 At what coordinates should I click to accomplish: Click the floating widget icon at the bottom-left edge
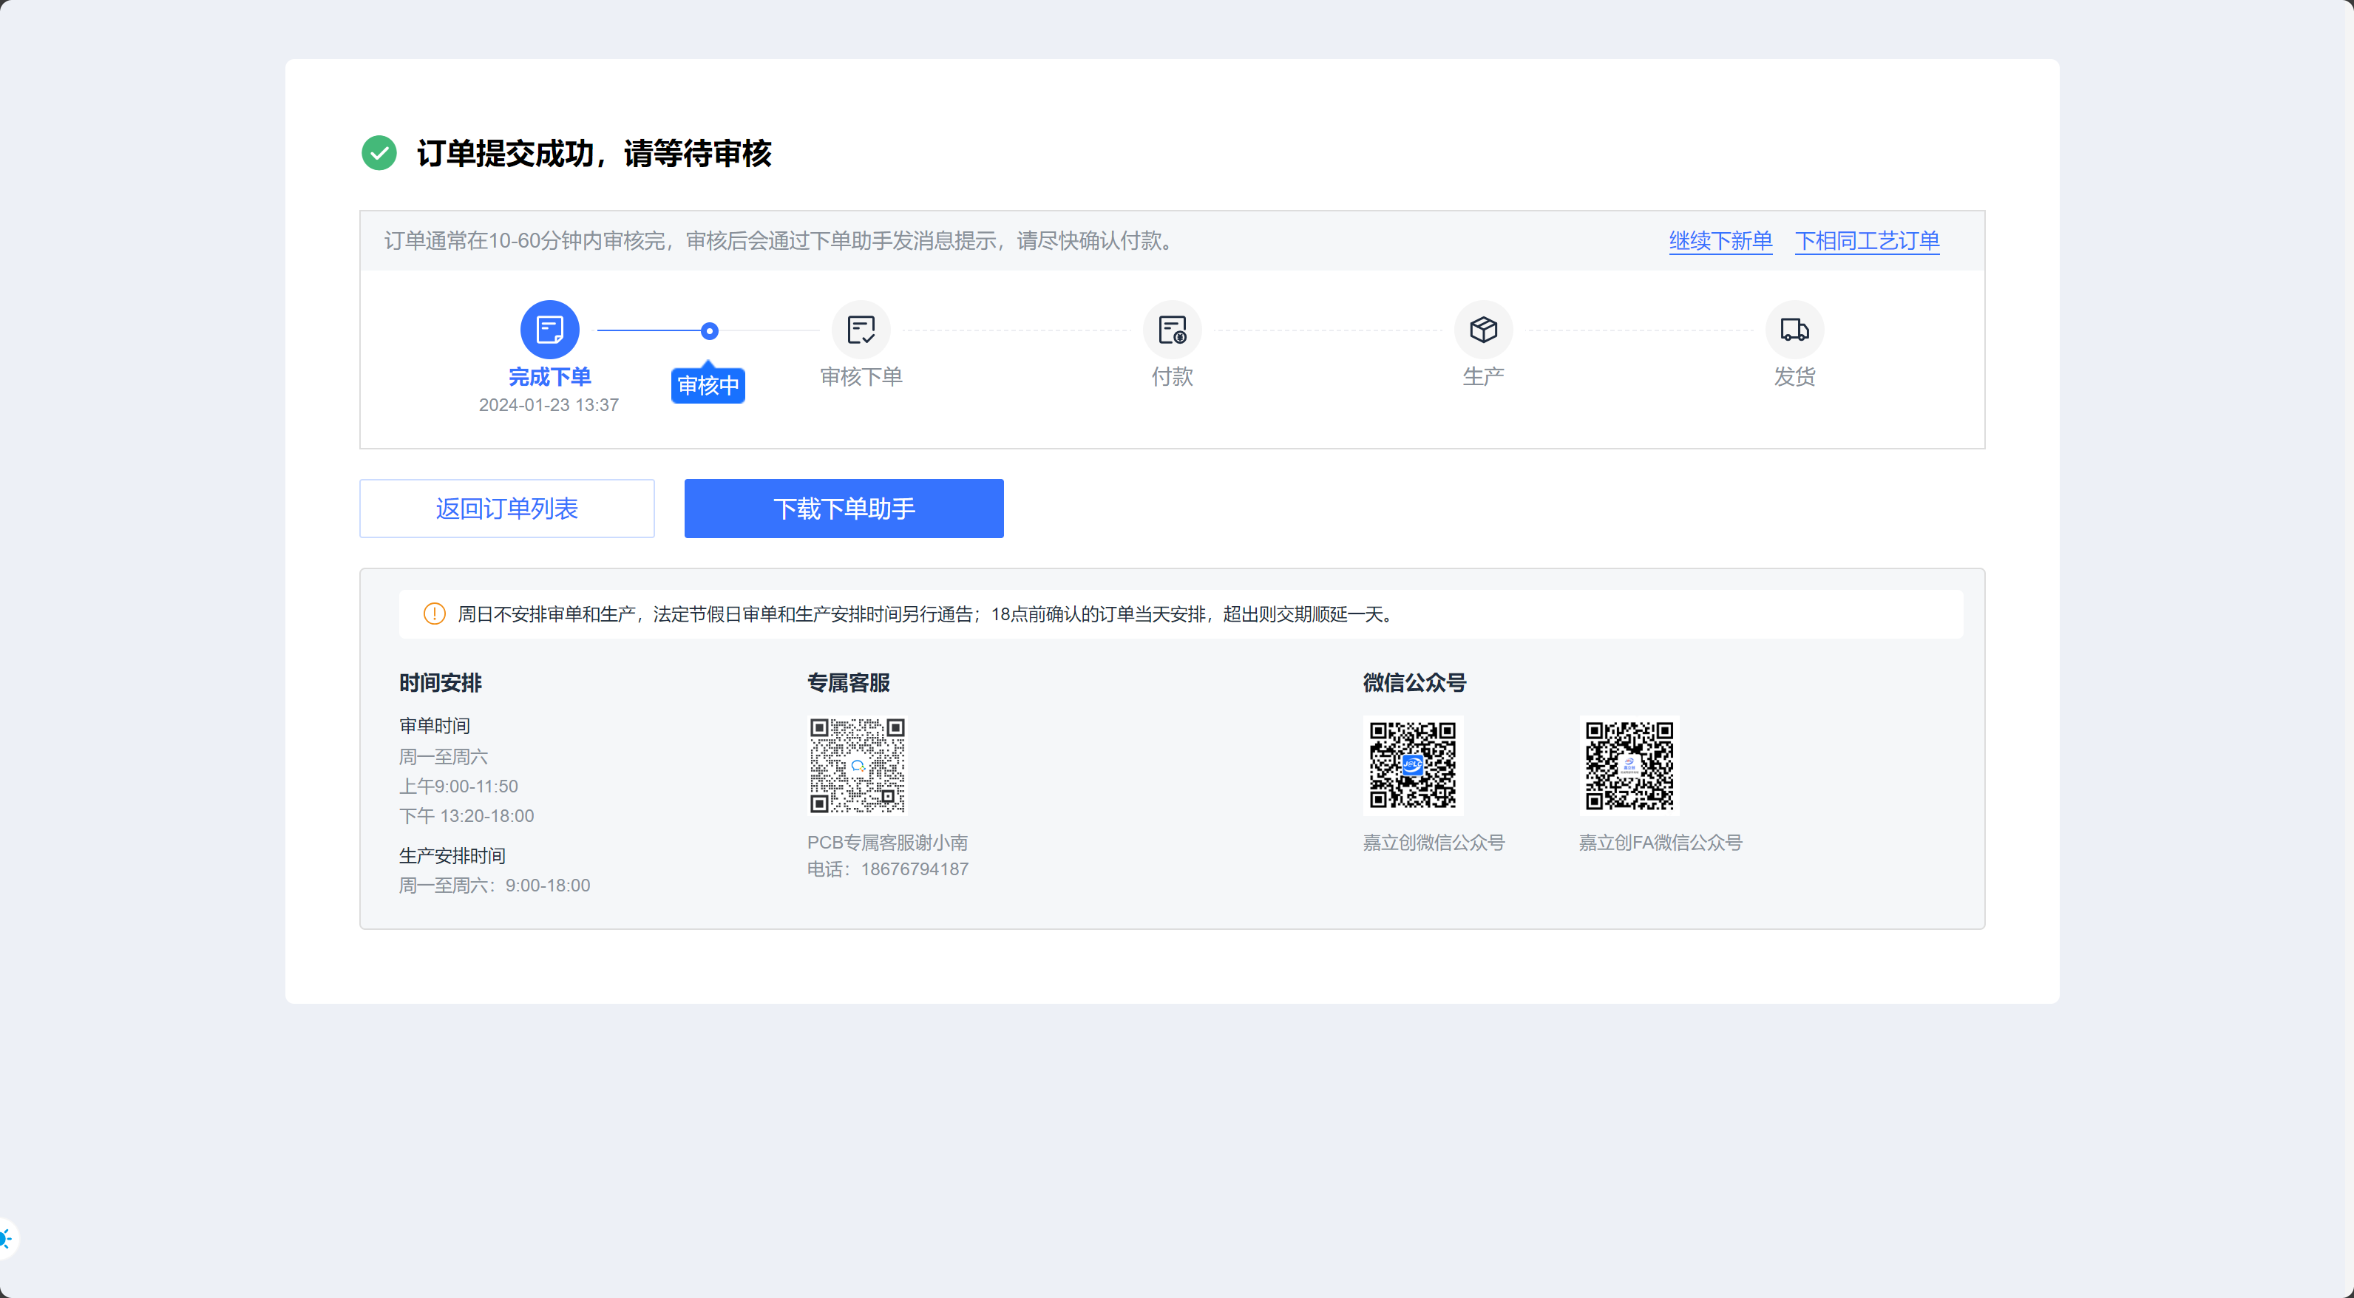(x=5, y=1239)
